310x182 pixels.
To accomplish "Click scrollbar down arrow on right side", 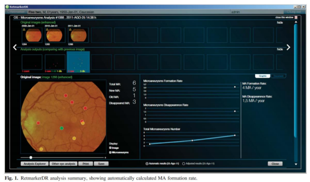I will pyautogui.click(x=296, y=164).
